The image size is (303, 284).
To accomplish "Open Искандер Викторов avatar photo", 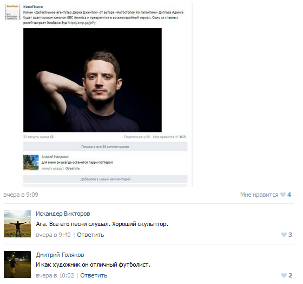I will [x=17, y=224].
